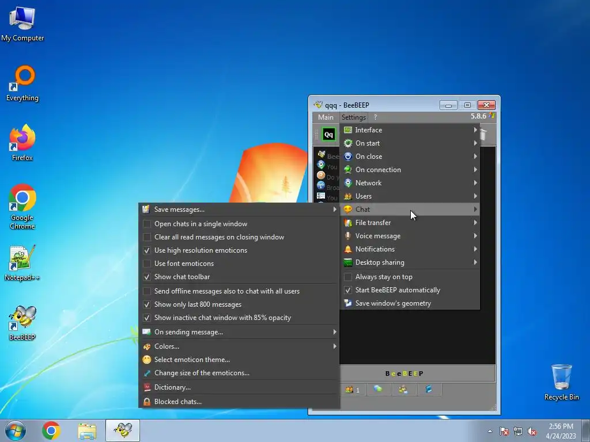Click the On sending message envelope icon

[146, 332]
